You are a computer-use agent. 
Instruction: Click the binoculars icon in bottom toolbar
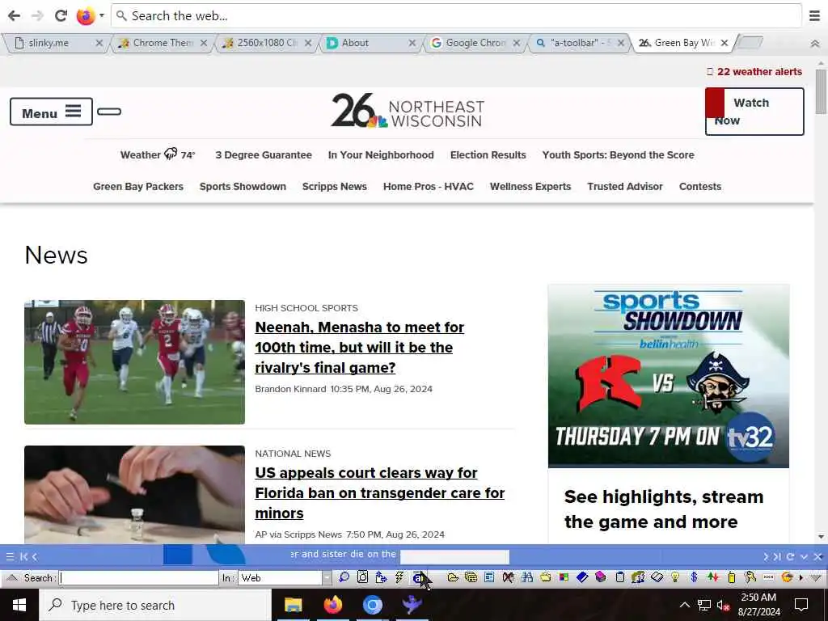pos(527,577)
